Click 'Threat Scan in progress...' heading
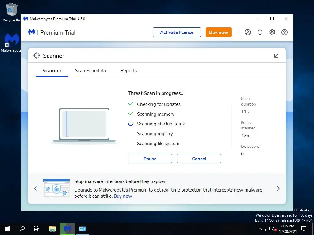 point(156,93)
